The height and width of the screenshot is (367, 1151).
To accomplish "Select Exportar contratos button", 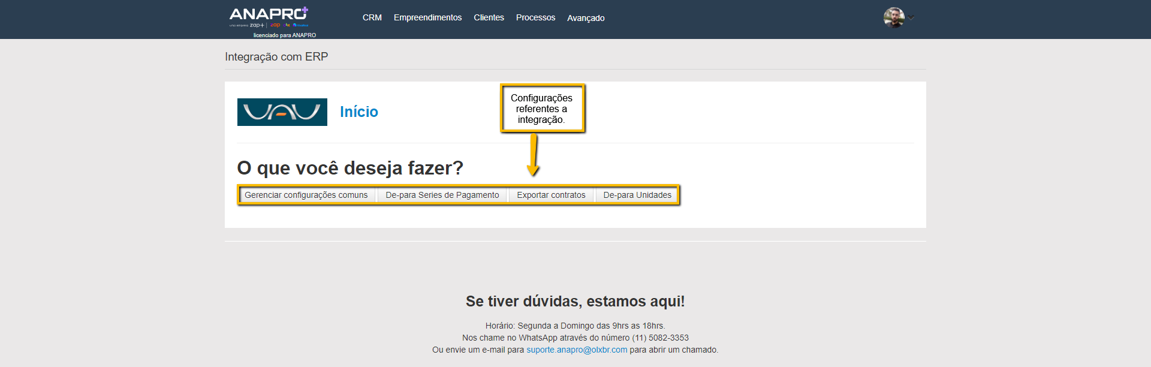I will (551, 195).
